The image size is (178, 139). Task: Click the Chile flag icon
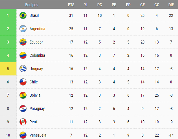(x=23, y=82)
